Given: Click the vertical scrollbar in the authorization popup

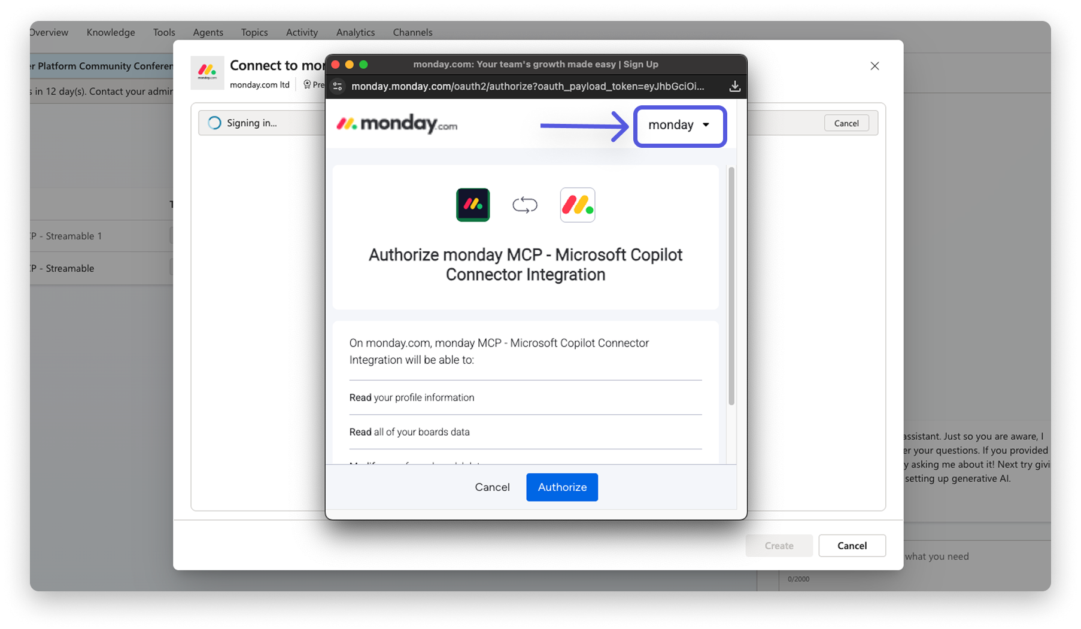Looking at the screenshot, I should [x=731, y=287].
